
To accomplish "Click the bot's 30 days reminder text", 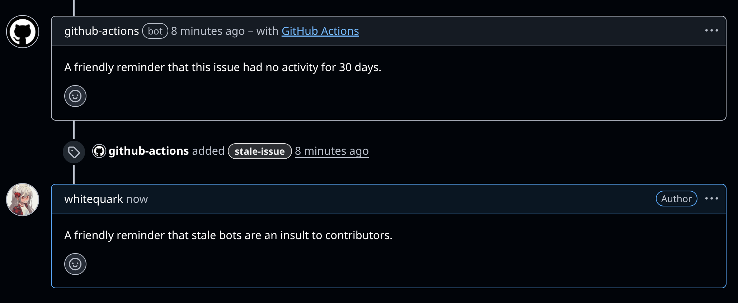I will [x=222, y=67].
